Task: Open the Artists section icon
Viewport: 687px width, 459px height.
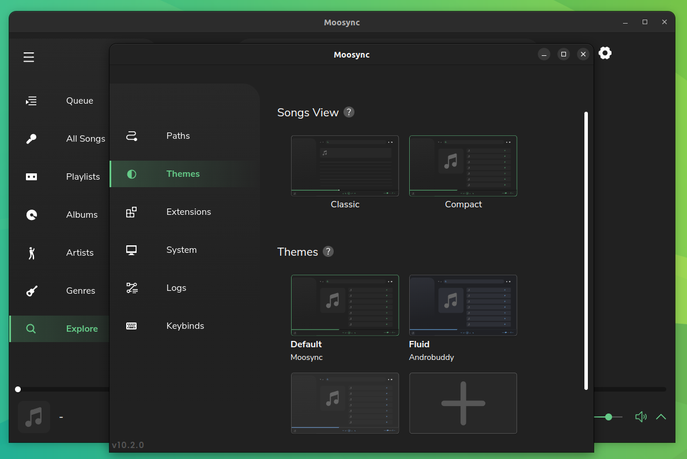Action: tap(31, 252)
